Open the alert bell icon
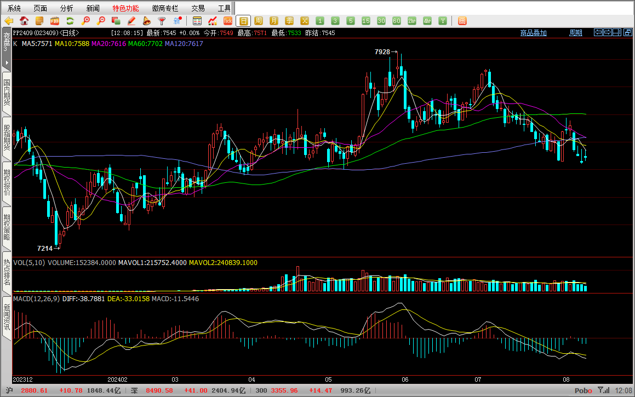 [147, 21]
